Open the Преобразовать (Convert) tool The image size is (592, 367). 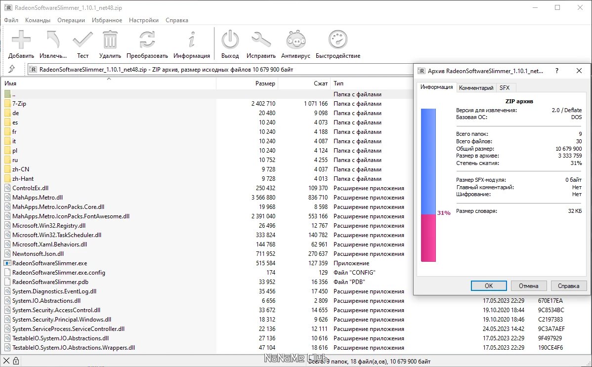point(147,40)
